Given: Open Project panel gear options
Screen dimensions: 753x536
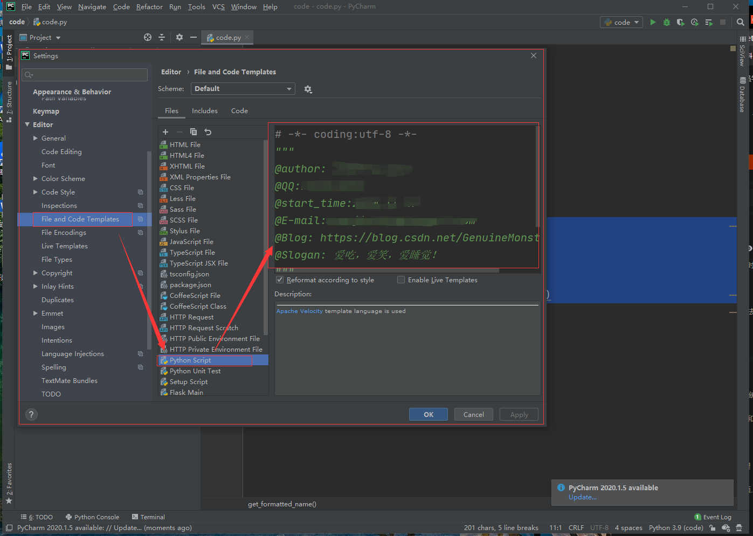Looking at the screenshot, I should tap(179, 37).
